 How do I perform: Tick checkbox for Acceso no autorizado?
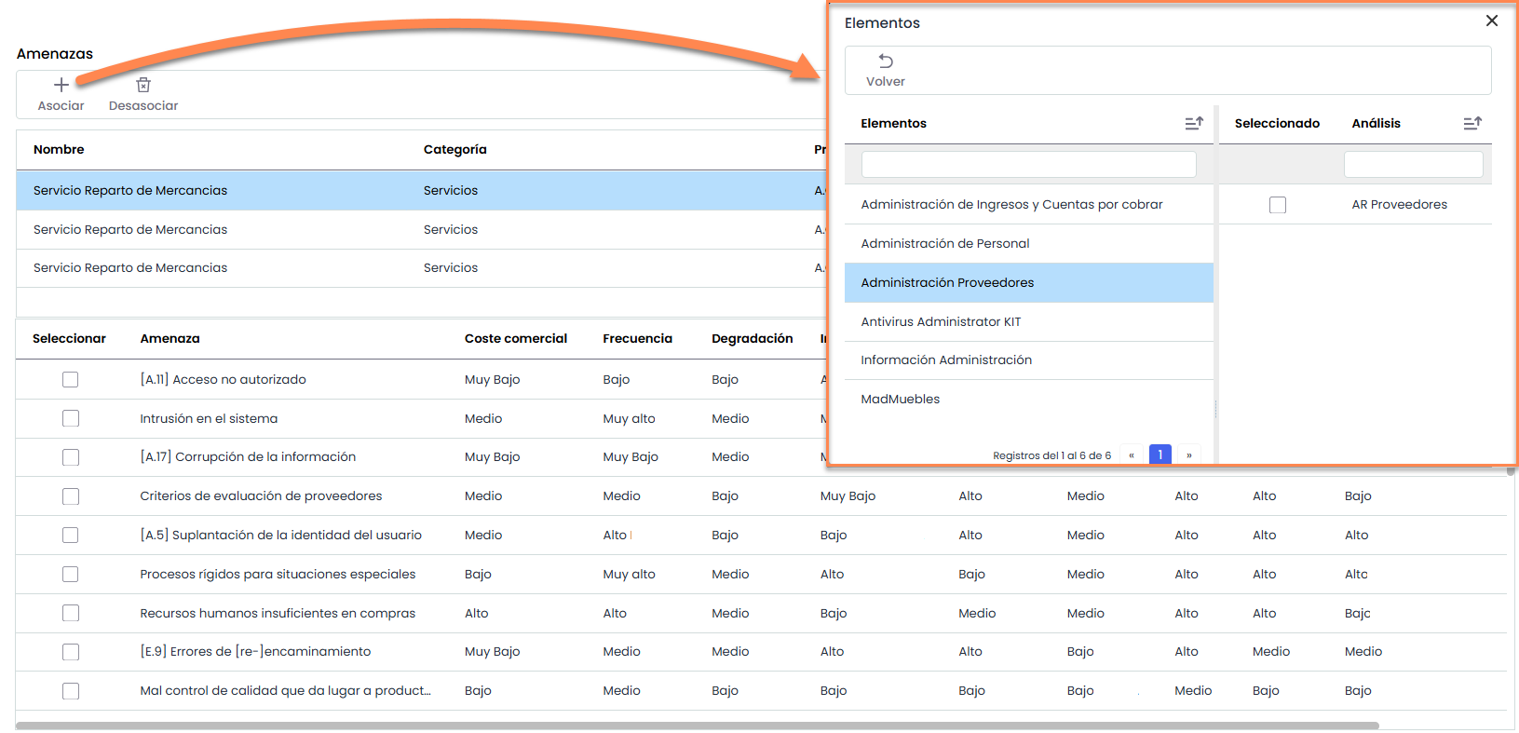(71, 380)
